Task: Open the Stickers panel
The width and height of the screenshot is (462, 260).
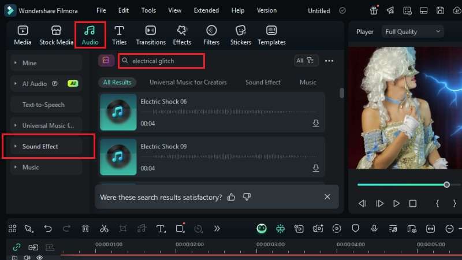Action: [241, 35]
